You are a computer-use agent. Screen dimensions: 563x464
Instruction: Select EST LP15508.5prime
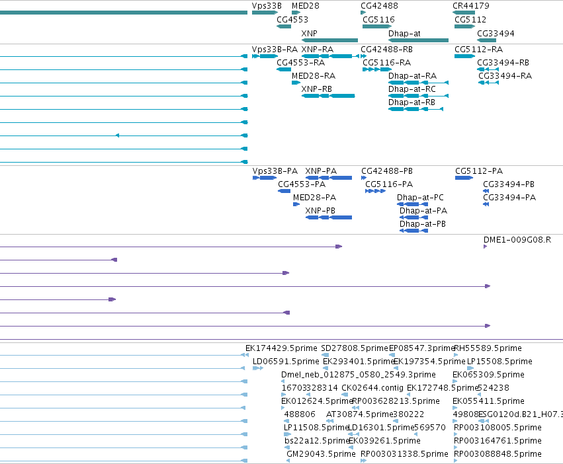point(499,362)
